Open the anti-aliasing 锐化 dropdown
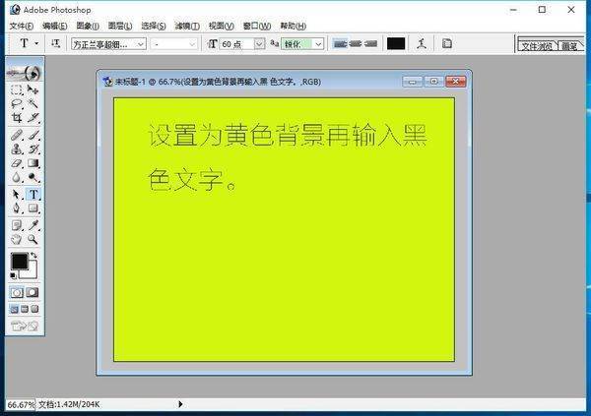591x416 pixels. click(318, 44)
